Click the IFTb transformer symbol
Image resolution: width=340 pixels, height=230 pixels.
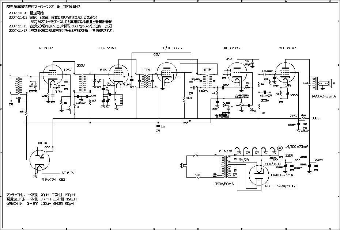(x=207, y=81)
